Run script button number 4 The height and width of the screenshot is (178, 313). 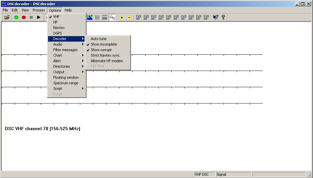(x=161, y=18)
